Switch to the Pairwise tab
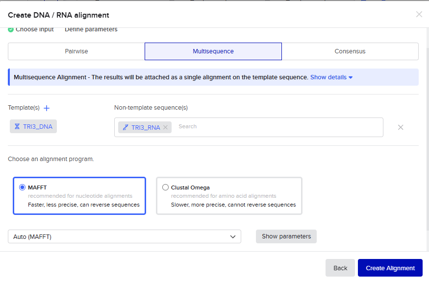Image resolution: width=429 pixels, height=281 pixels. click(x=76, y=51)
